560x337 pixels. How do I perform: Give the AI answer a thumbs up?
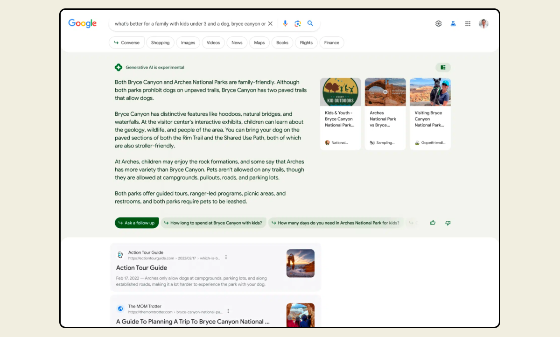point(433,223)
